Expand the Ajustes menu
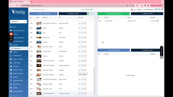 click(x=19, y=88)
